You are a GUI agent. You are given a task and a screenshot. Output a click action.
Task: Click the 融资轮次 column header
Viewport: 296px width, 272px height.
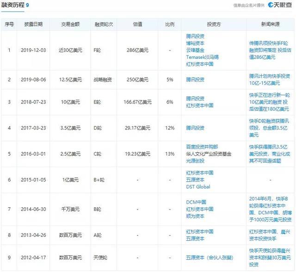(x=104, y=24)
